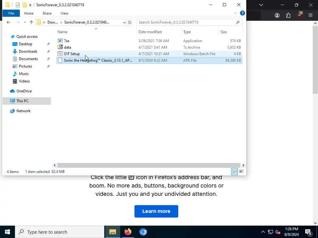
Task: Click the muted volume tray icon
Action: 278,232
